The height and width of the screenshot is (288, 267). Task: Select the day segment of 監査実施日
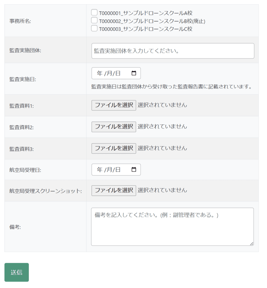tap(118, 73)
